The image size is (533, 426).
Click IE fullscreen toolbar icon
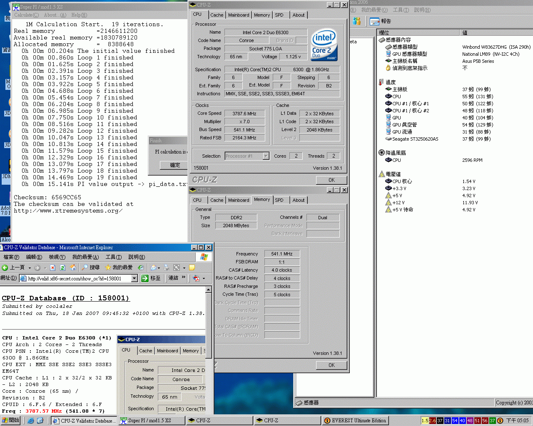pos(177,267)
